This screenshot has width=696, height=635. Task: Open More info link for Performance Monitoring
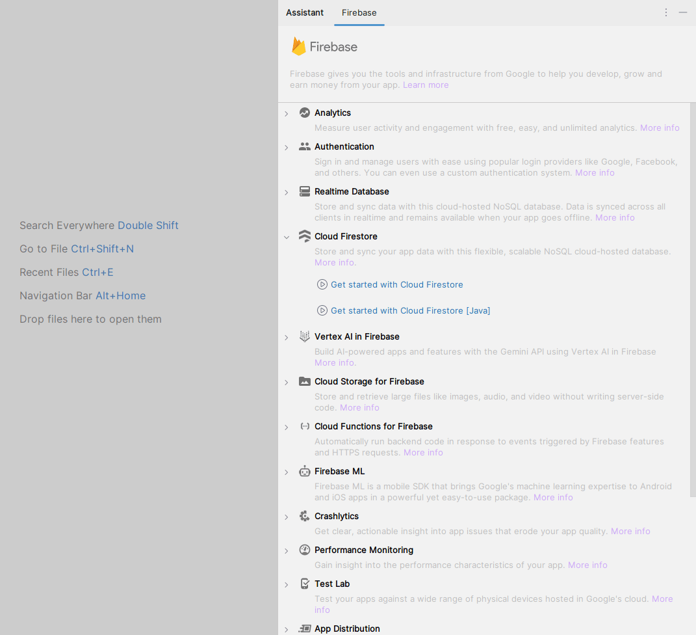(587, 565)
